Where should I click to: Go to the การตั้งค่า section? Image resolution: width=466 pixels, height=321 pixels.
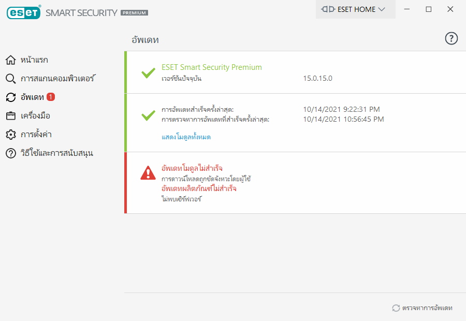pos(36,134)
